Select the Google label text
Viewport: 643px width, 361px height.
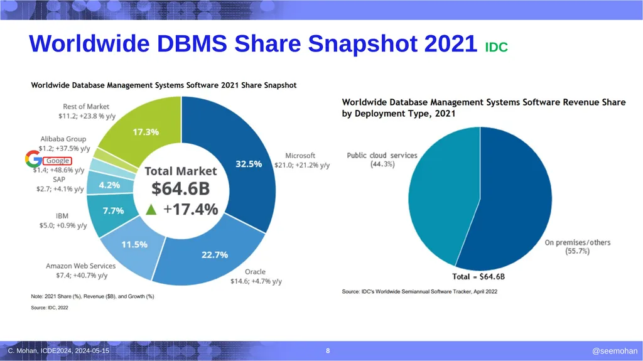(x=57, y=161)
